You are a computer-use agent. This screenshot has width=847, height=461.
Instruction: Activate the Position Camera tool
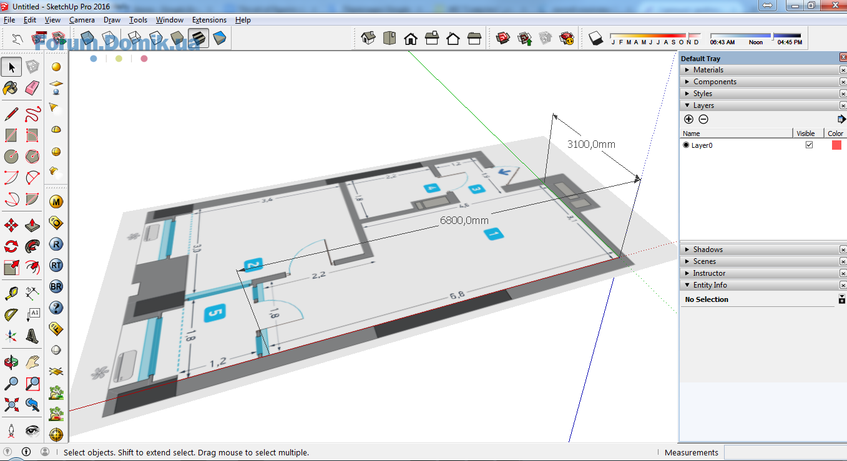coord(11,430)
